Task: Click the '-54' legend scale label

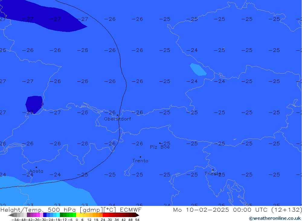Action: (x=15, y=220)
